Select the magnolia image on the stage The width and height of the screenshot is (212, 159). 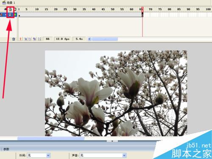pos(116,93)
